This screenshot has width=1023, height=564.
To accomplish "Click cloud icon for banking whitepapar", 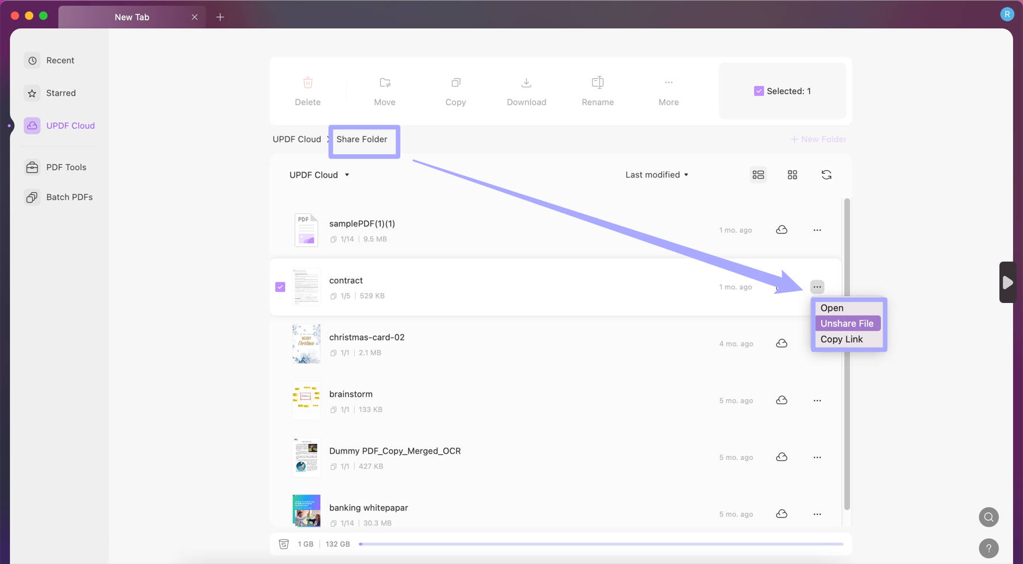I will [781, 514].
